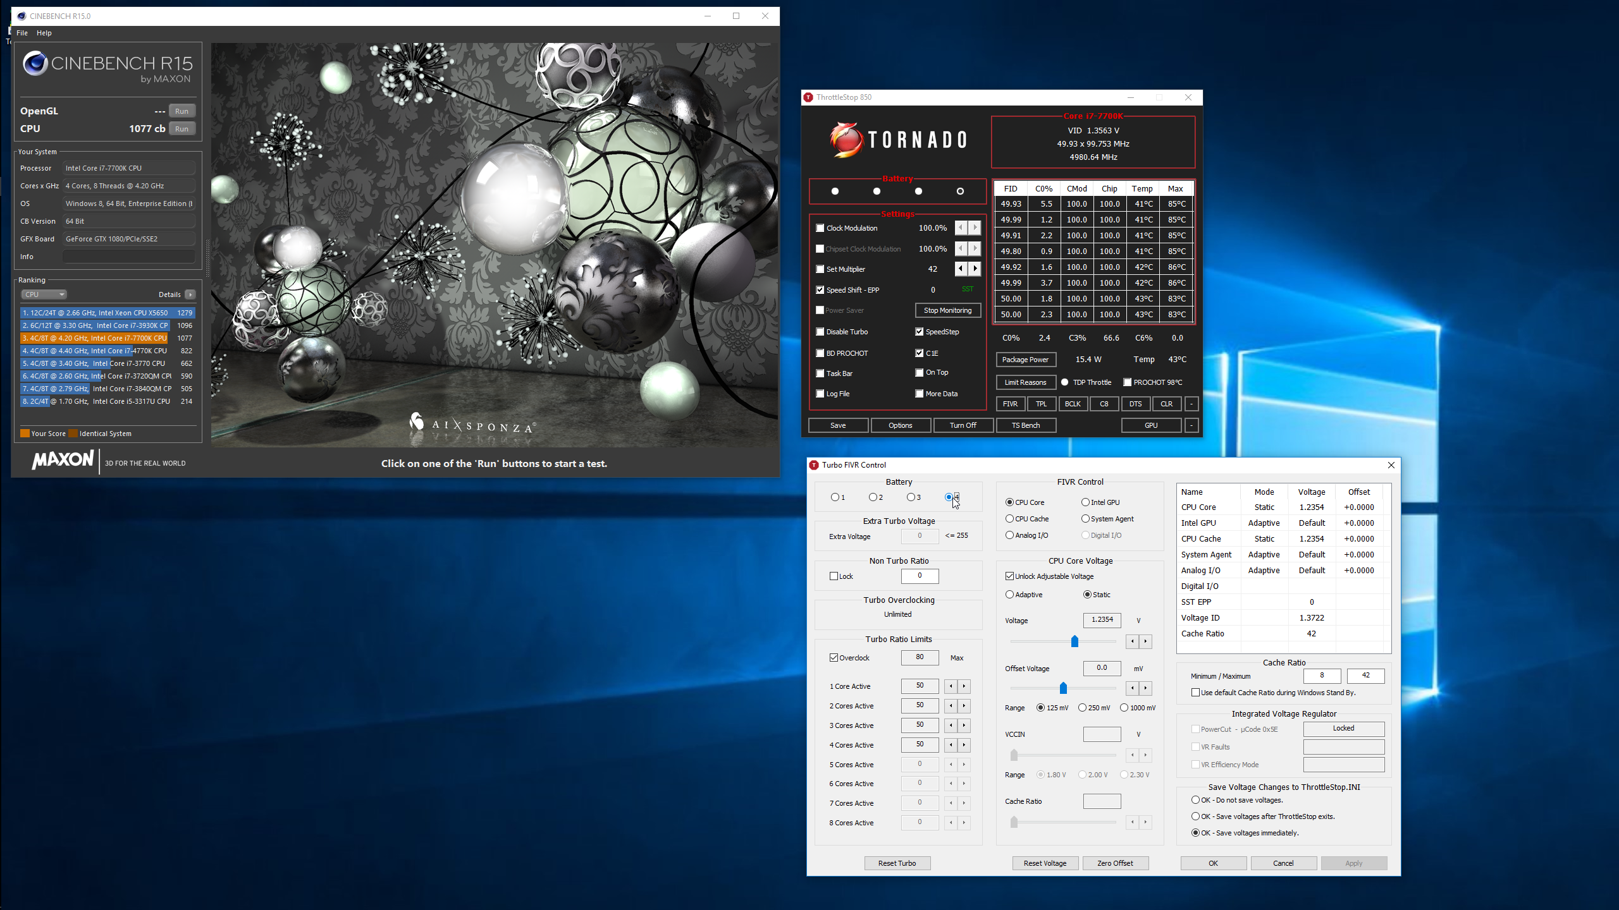Open the Help menu
This screenshot has width=1619, height=910.
(x=44, y=33)
